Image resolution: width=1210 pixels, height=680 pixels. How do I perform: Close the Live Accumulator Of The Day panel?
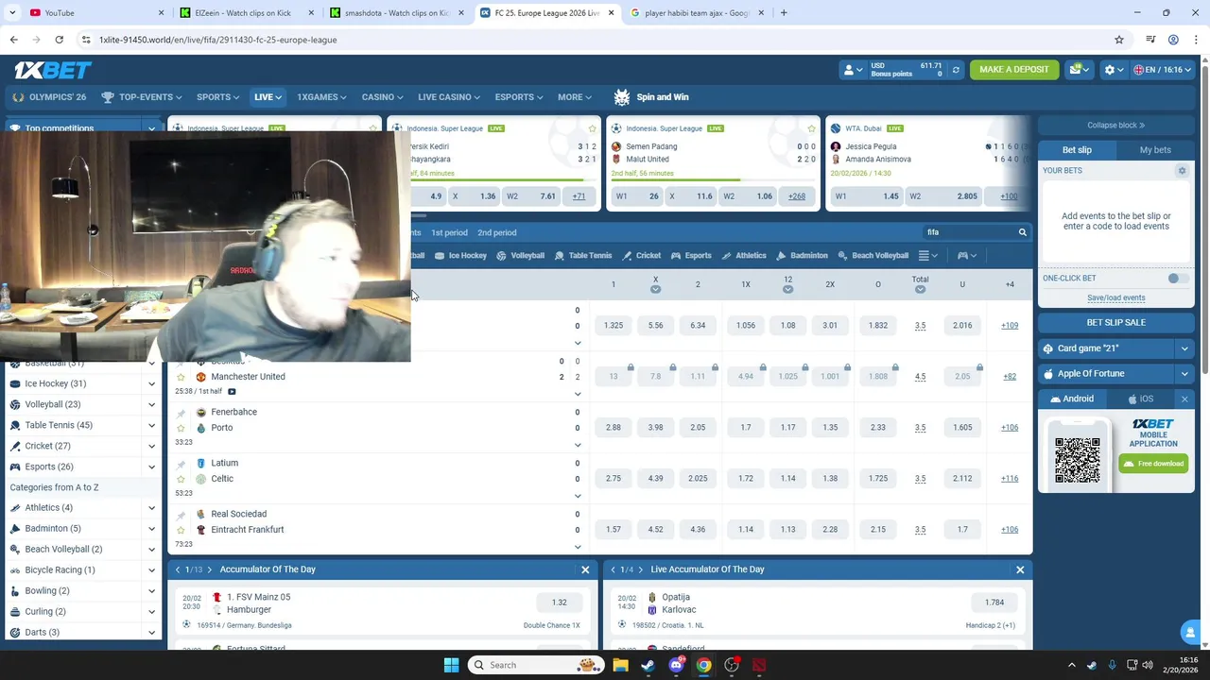(1020, 569)
